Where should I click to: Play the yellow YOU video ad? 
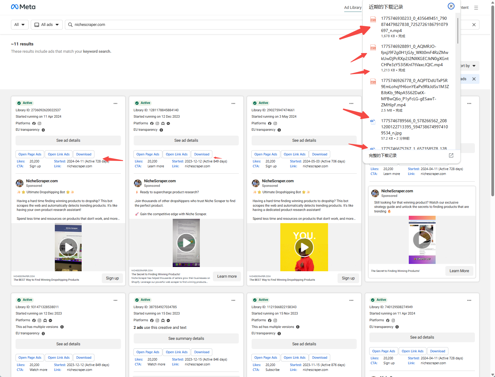304,247
